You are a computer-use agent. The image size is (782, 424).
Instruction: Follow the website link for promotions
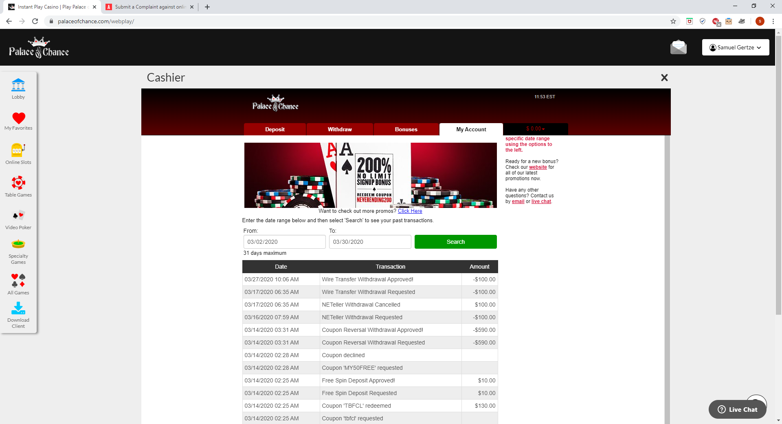pyautogui.click(x=538, y=167)
